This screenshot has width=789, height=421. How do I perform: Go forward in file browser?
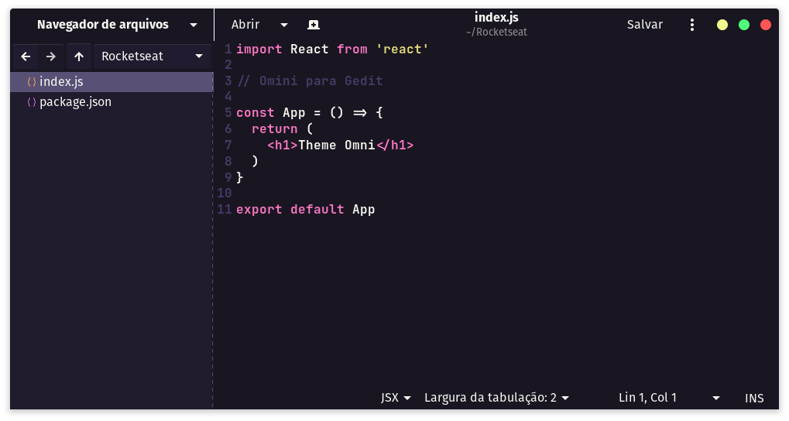(51, 56)
